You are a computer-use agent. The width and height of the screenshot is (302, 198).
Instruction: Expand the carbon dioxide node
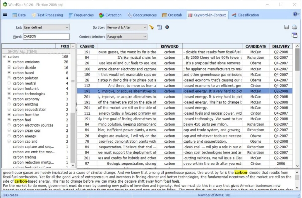9,67
